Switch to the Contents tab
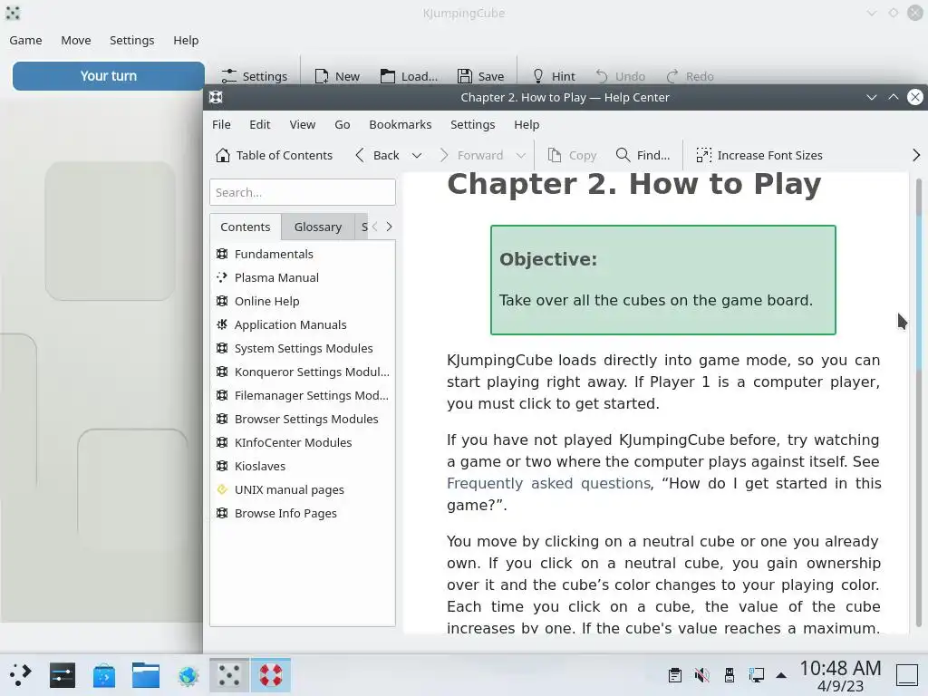The height and width of the screenshot is (696, 928). [245, 227]
